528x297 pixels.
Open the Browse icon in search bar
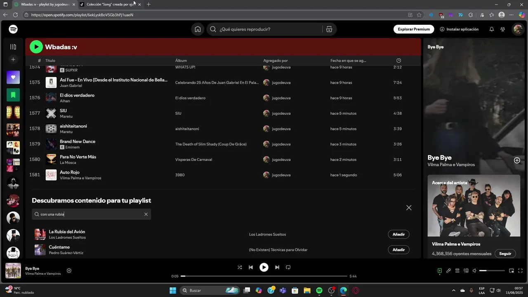pos(329,29)
